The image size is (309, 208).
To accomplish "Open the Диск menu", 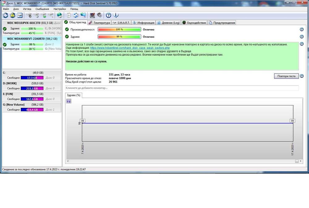I will coord(16,9).
